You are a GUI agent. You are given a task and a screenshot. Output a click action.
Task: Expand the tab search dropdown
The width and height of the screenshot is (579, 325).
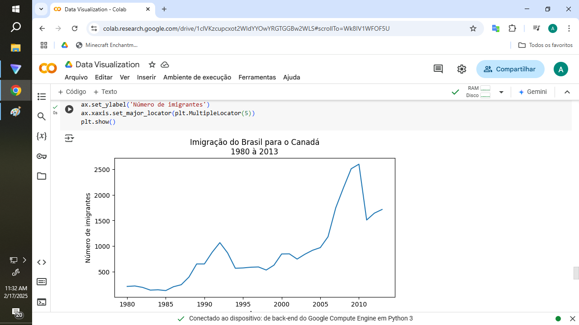click(41, 9)
